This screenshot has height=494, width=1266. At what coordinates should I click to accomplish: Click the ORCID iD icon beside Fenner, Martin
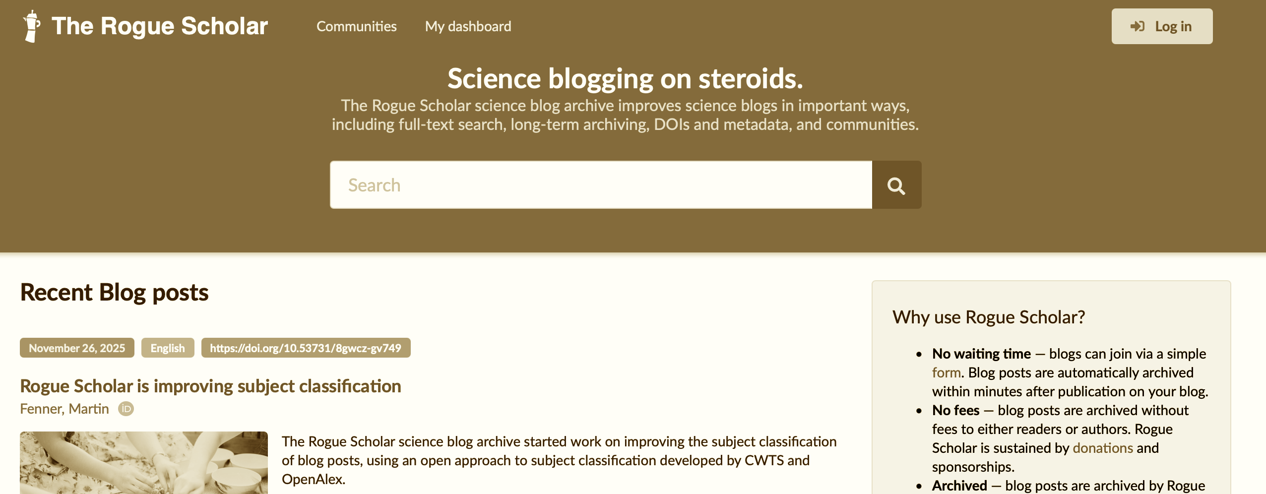126,409
